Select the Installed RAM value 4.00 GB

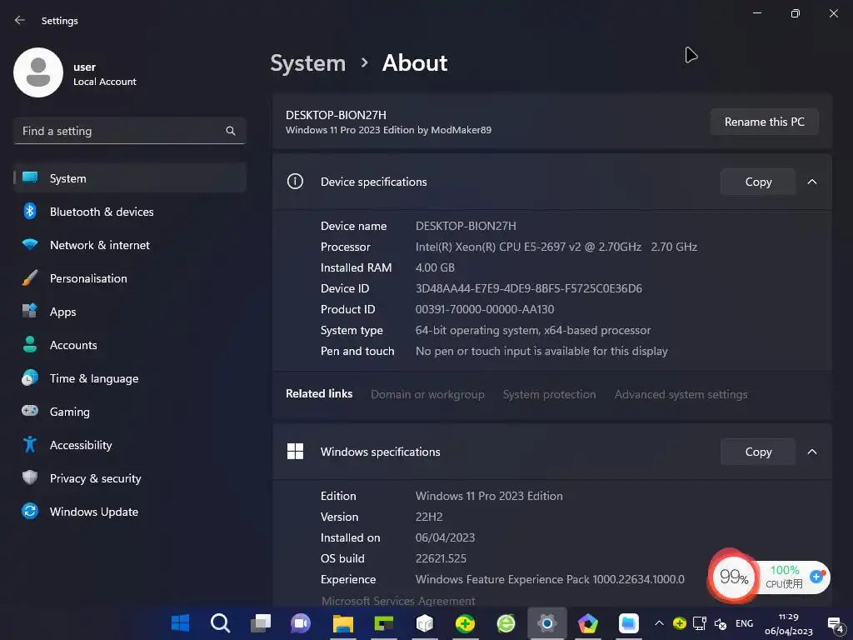click(x=435, y=267)
